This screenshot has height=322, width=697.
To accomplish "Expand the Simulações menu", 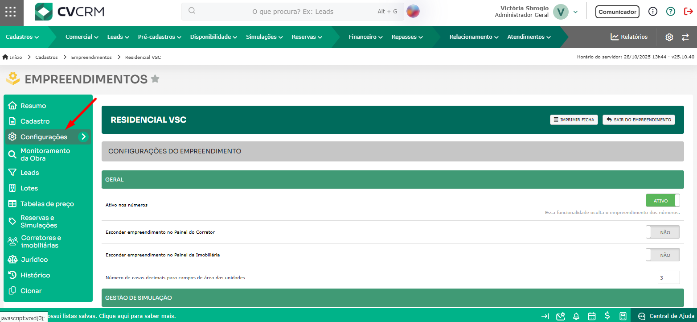I will point(265,37).
